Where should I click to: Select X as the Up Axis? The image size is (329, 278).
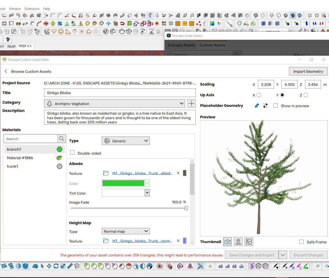[x=259, y=95]
